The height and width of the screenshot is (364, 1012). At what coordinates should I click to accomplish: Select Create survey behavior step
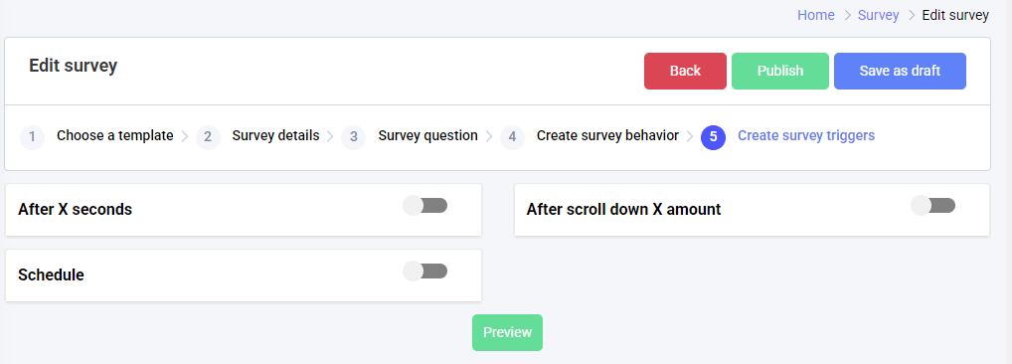coord(608,136)
